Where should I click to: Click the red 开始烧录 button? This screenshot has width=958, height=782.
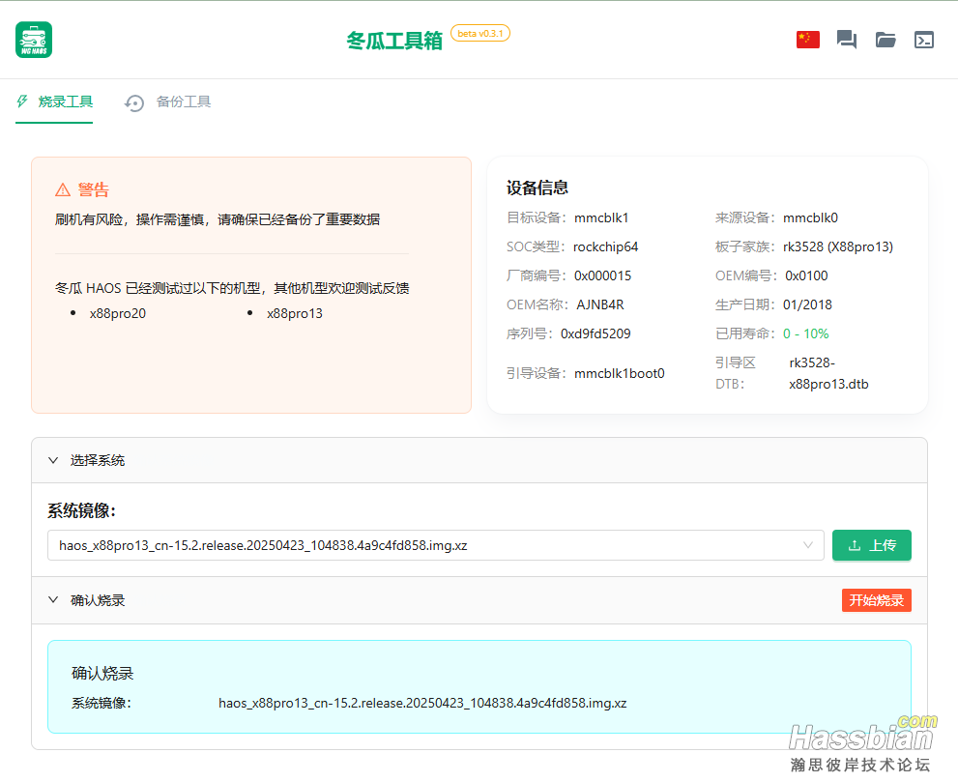(x=876, y=600)
